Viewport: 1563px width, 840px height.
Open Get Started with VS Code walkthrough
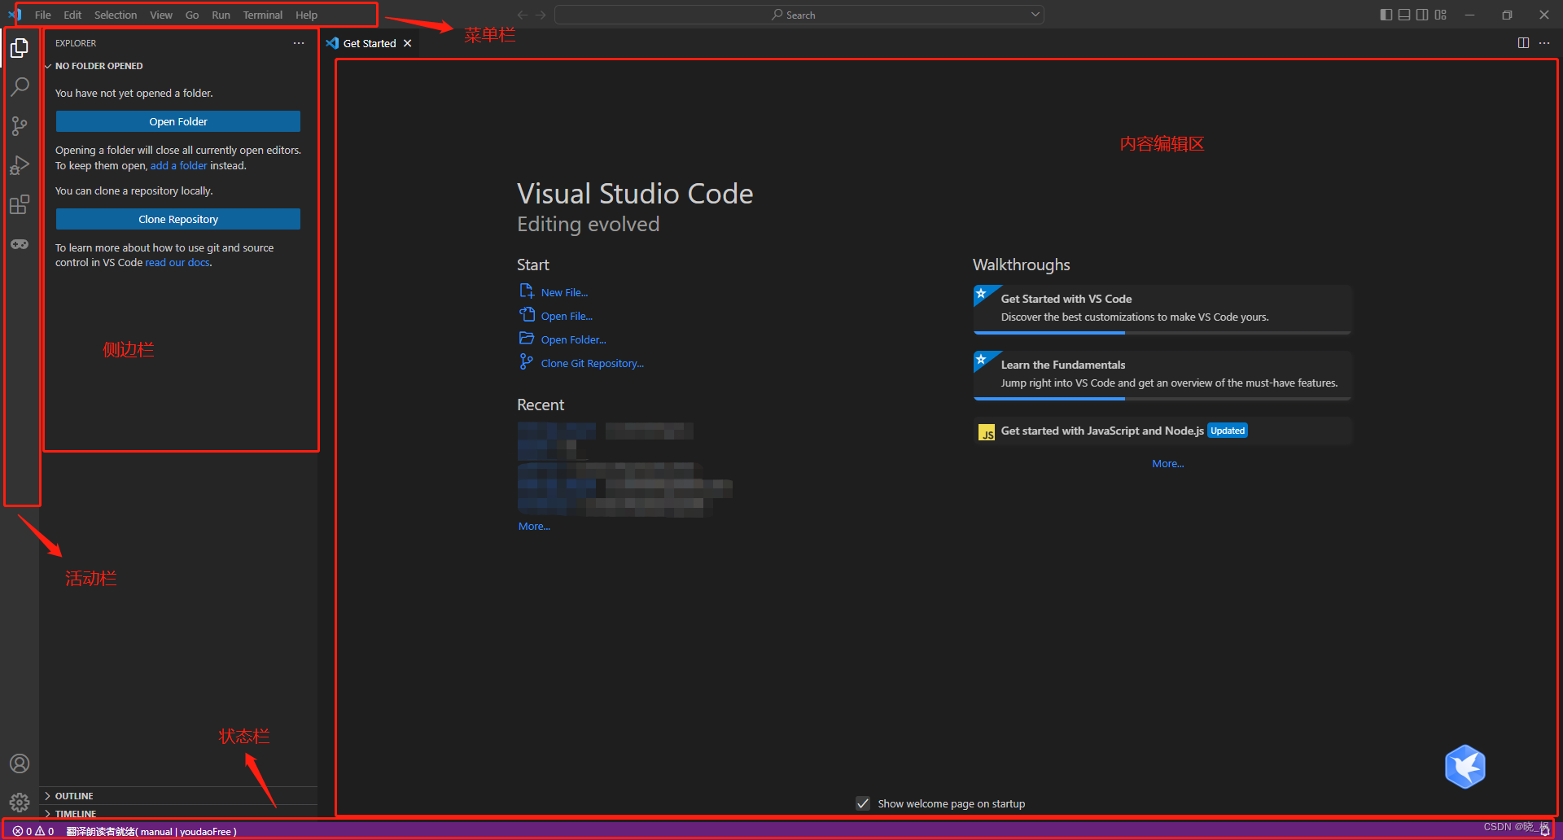tap(1162, 309)
